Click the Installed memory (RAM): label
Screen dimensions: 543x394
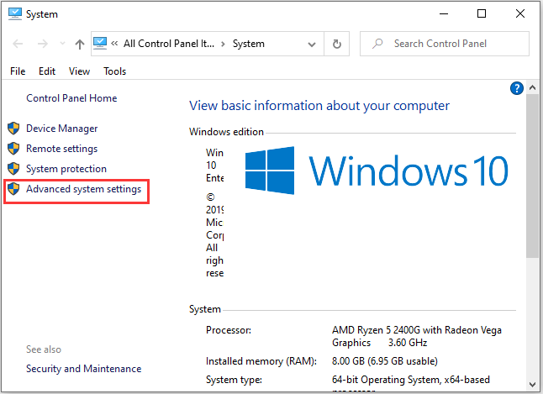(x=261, y=361)
